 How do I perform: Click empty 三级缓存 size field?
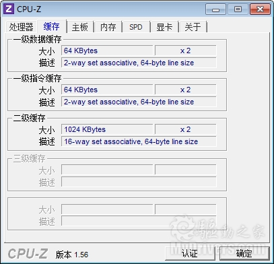[107, 170]
